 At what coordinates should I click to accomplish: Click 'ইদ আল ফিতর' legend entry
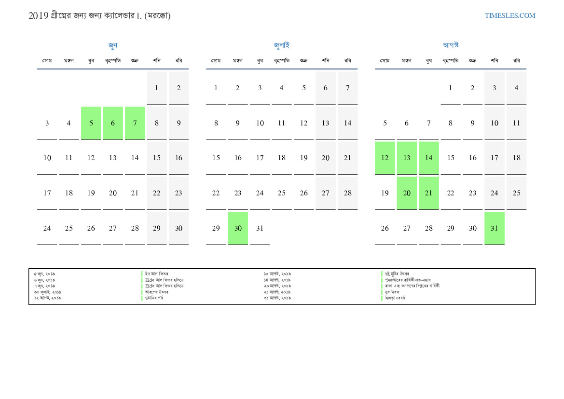[x=157, y=274]
